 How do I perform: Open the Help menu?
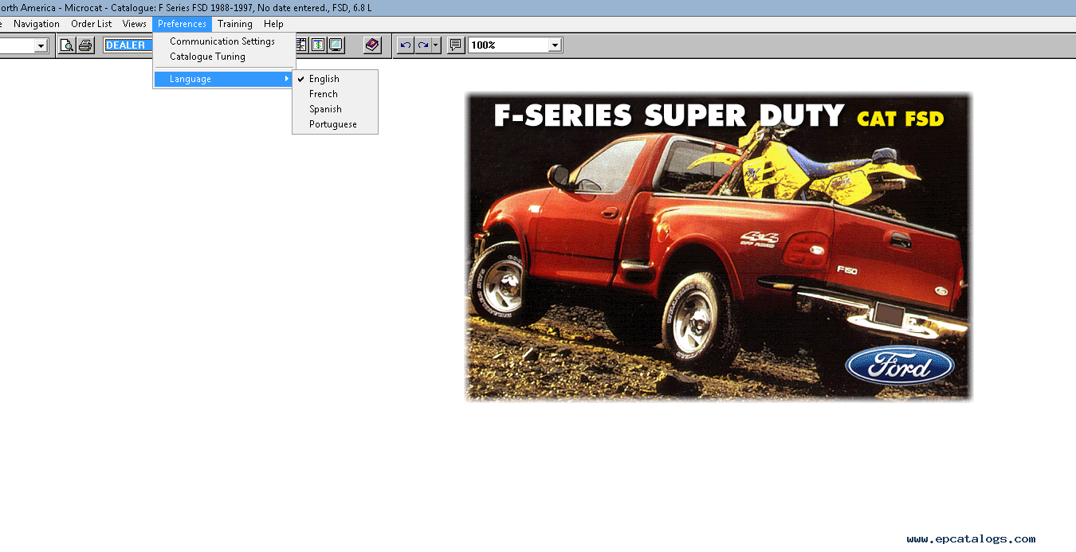point(273,24)
